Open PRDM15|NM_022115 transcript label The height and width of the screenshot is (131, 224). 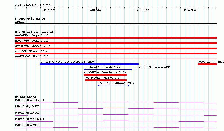(27, 125)
